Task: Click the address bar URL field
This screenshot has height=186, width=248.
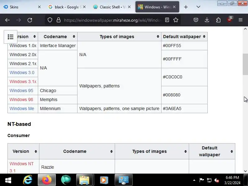Action: point(113,20)
